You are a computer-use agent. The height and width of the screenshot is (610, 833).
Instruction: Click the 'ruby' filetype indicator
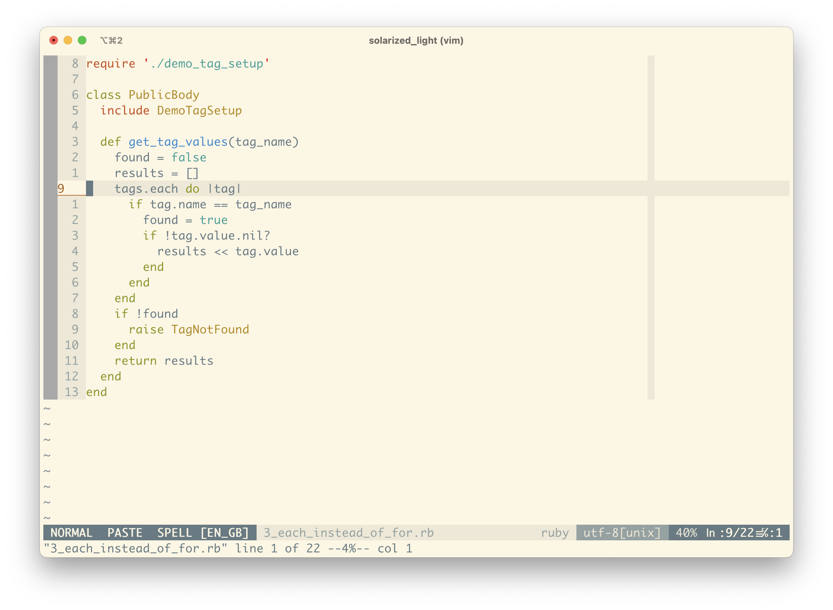tap(555, 533)
